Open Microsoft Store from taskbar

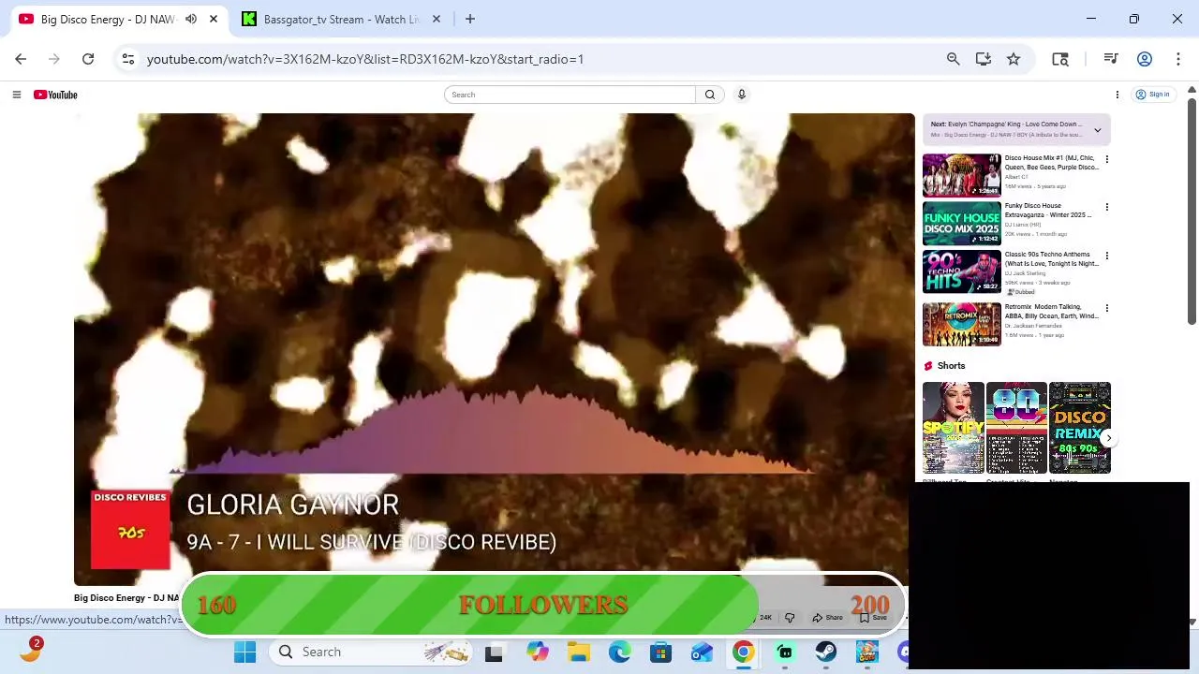click(x=660, y=652)
